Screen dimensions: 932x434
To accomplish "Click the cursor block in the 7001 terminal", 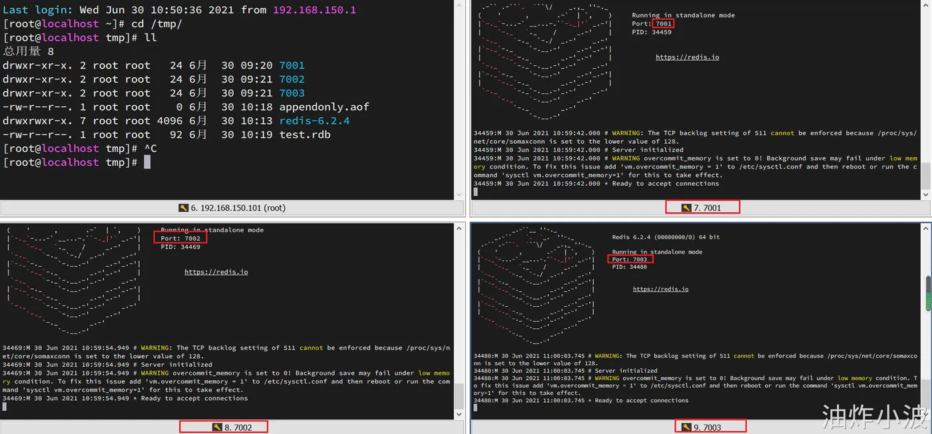I will (x=475, y=192).
